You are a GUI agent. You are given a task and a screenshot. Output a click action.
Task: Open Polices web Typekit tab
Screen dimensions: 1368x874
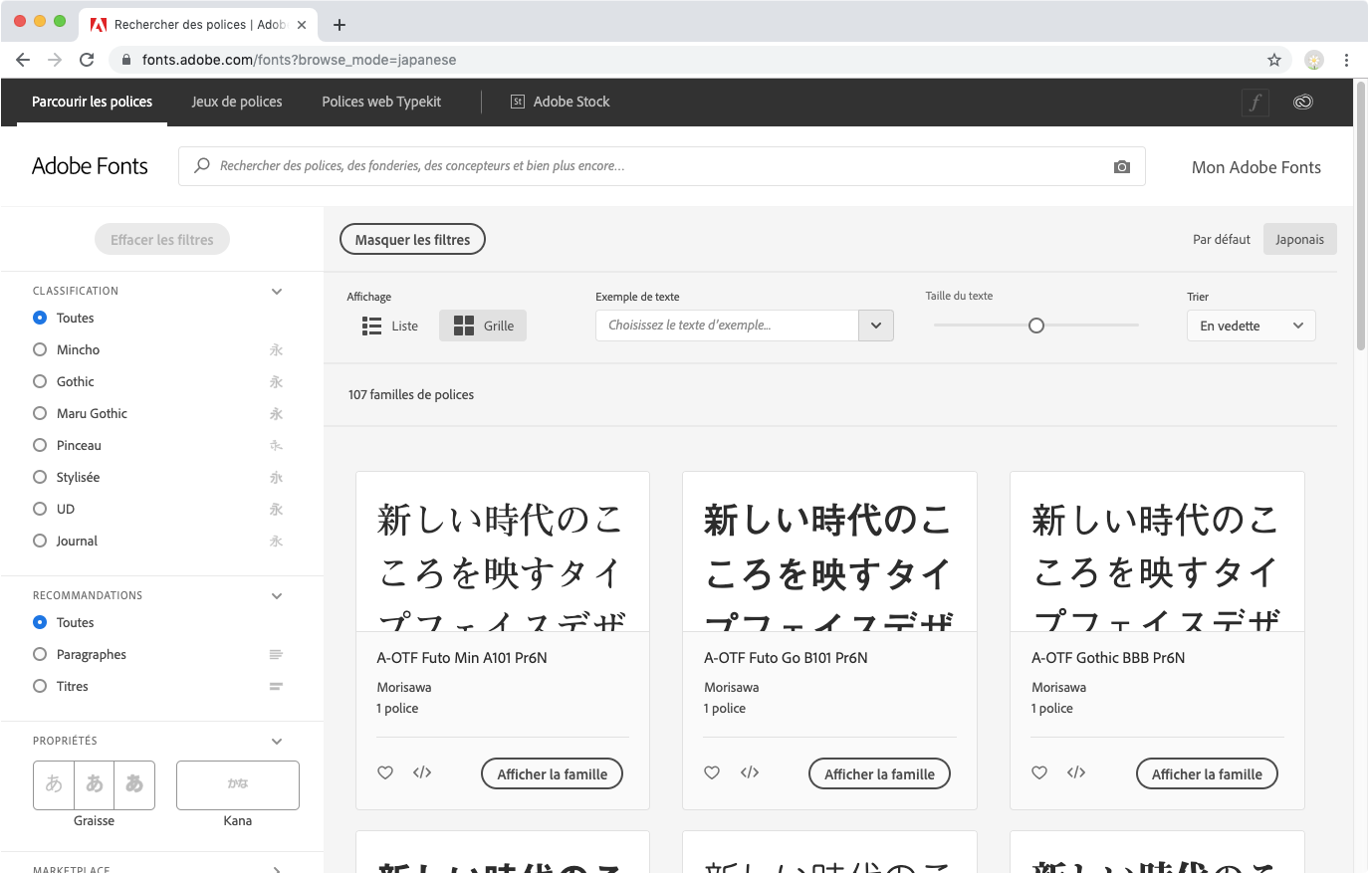381,102
